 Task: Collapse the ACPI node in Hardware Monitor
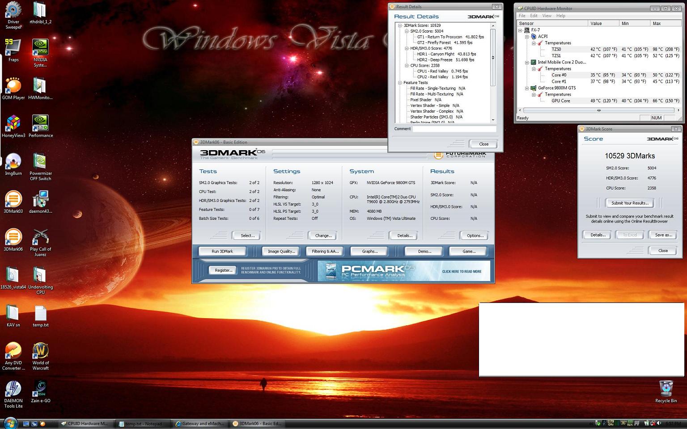(527, 37)
